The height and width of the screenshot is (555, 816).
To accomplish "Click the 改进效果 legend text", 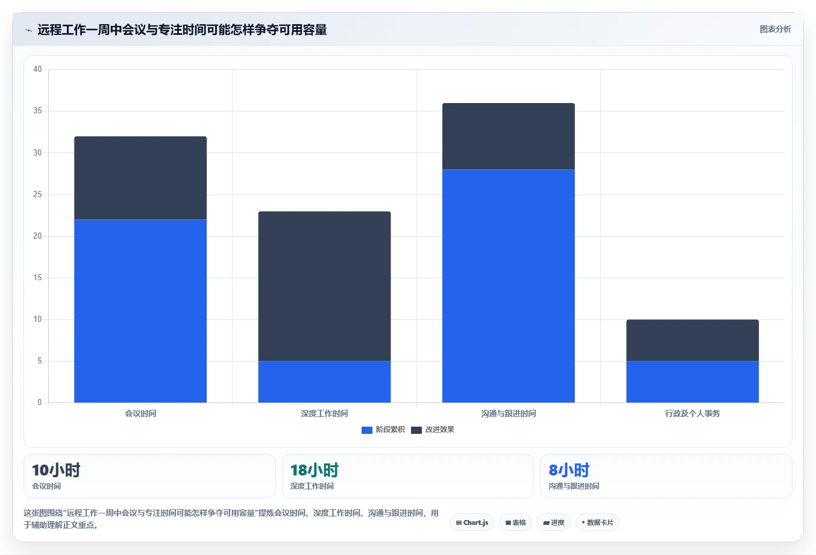I will click(439, 430).
